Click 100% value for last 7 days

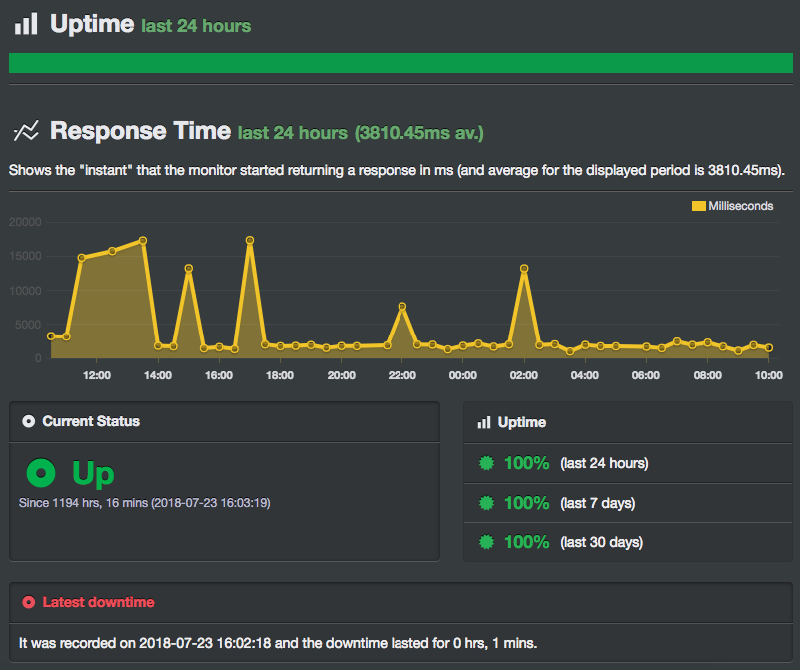tap(526, 503)
